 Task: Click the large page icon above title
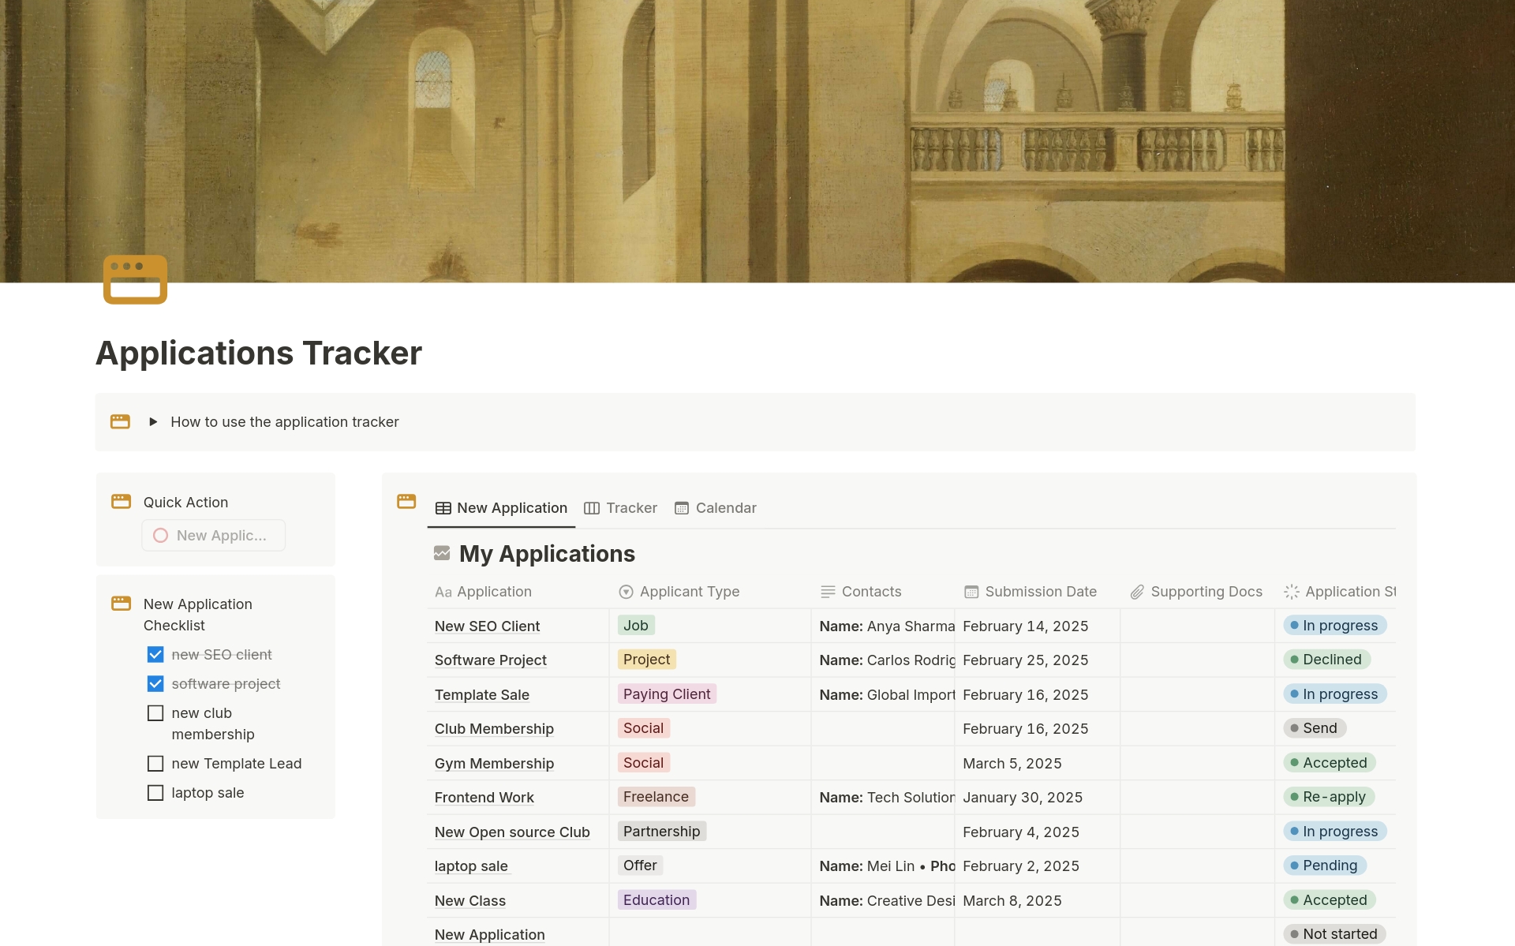coord(135,279)
